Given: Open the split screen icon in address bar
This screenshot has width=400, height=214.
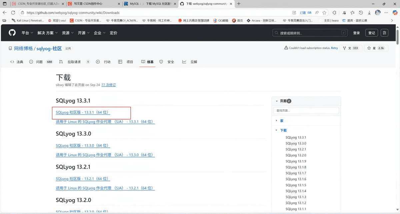Looking at the screenshot, I should (294, 13).
